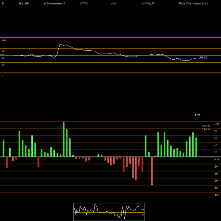Screen dimensions: 221x221
Task: Click the MR panel title label
Action: [197, 115]
